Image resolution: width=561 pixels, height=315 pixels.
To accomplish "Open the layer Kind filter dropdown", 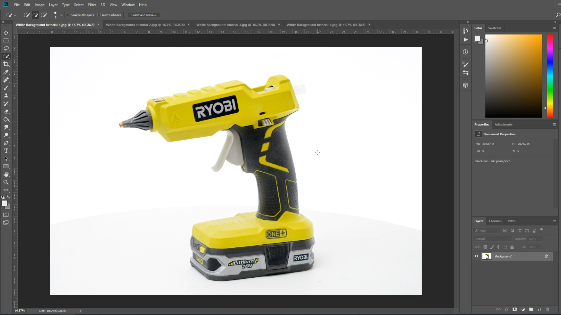I will click(x=486, y=230).
